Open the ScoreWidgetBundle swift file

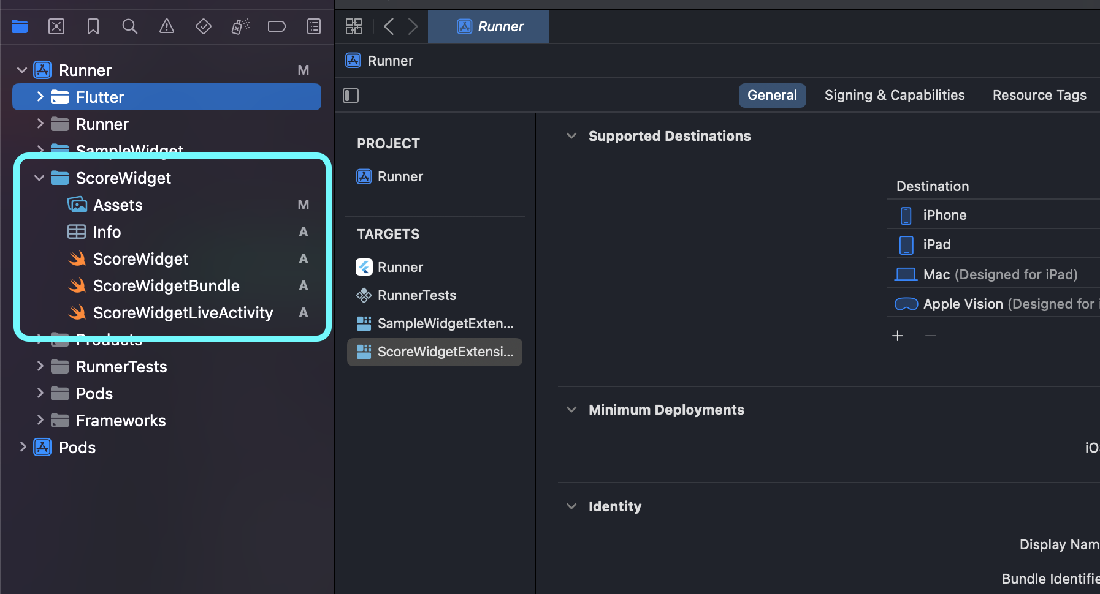(167, 285)
